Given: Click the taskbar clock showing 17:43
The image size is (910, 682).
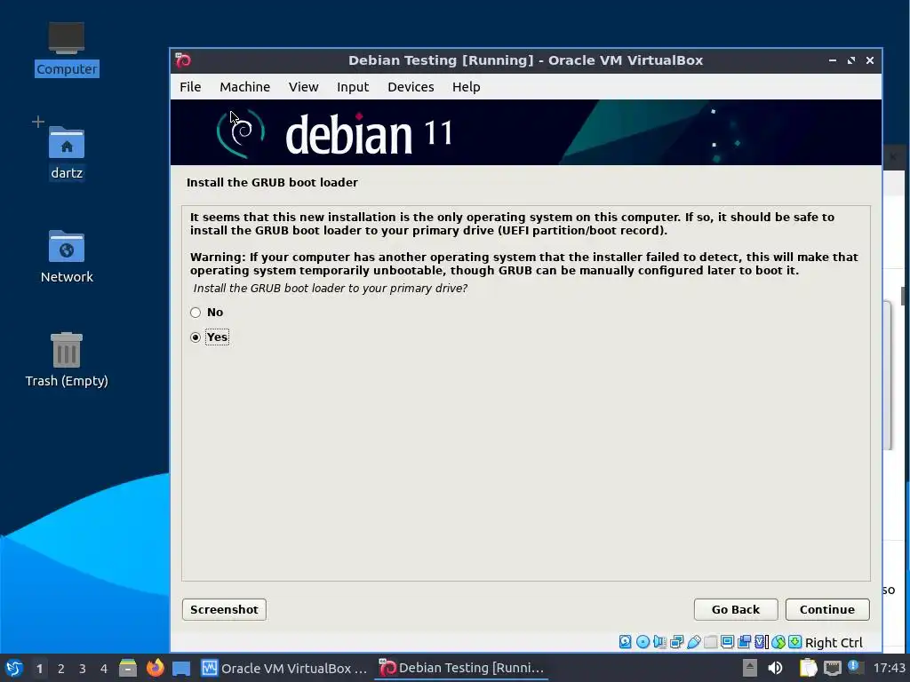Looking at the screenshot, I should (889, 668).
